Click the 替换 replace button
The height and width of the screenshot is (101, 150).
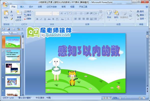coord(141,15)
